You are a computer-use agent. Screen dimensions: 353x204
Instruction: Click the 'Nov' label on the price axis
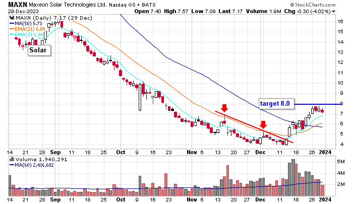click(192, 152)
